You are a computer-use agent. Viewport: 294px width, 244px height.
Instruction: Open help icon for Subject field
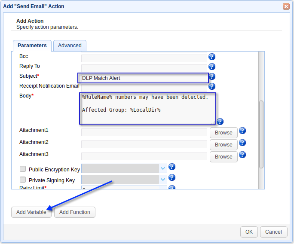(x=211, y=76)
